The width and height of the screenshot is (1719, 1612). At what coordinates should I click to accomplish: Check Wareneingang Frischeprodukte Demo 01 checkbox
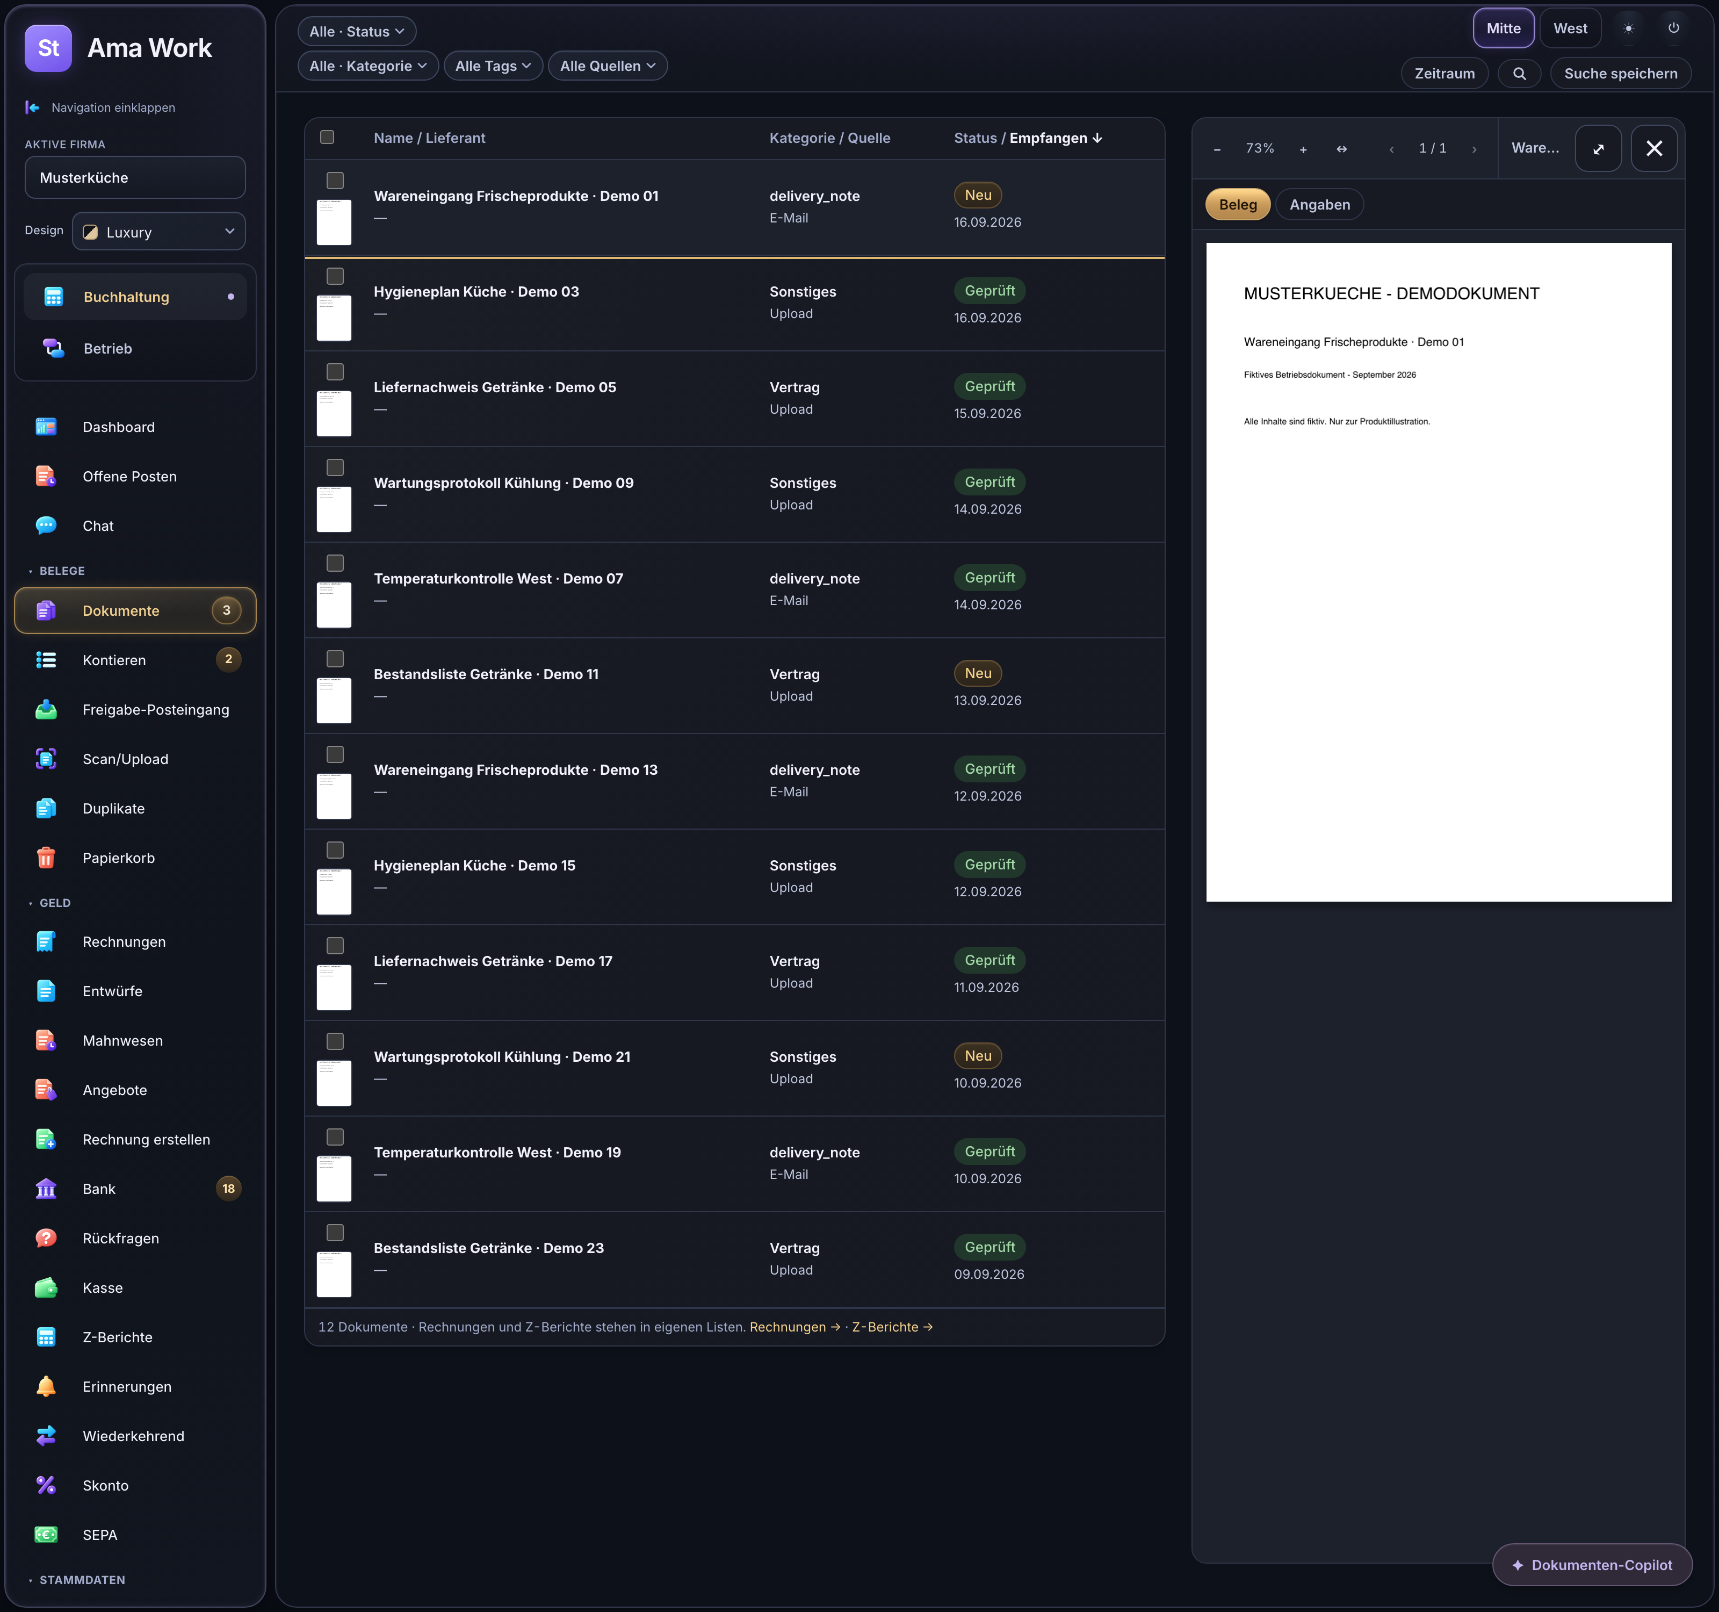[x=335, y=180]
